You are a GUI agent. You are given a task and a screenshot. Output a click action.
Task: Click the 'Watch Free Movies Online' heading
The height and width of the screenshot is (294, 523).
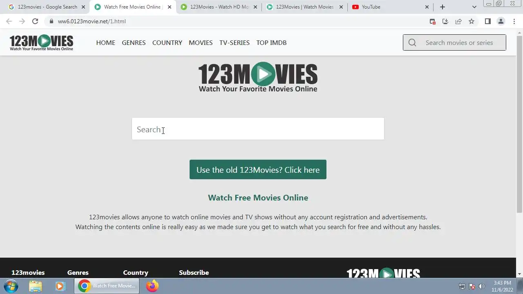[x=258, y=198]
